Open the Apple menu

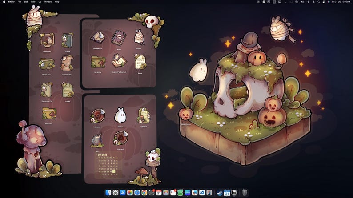click(4, 2)
